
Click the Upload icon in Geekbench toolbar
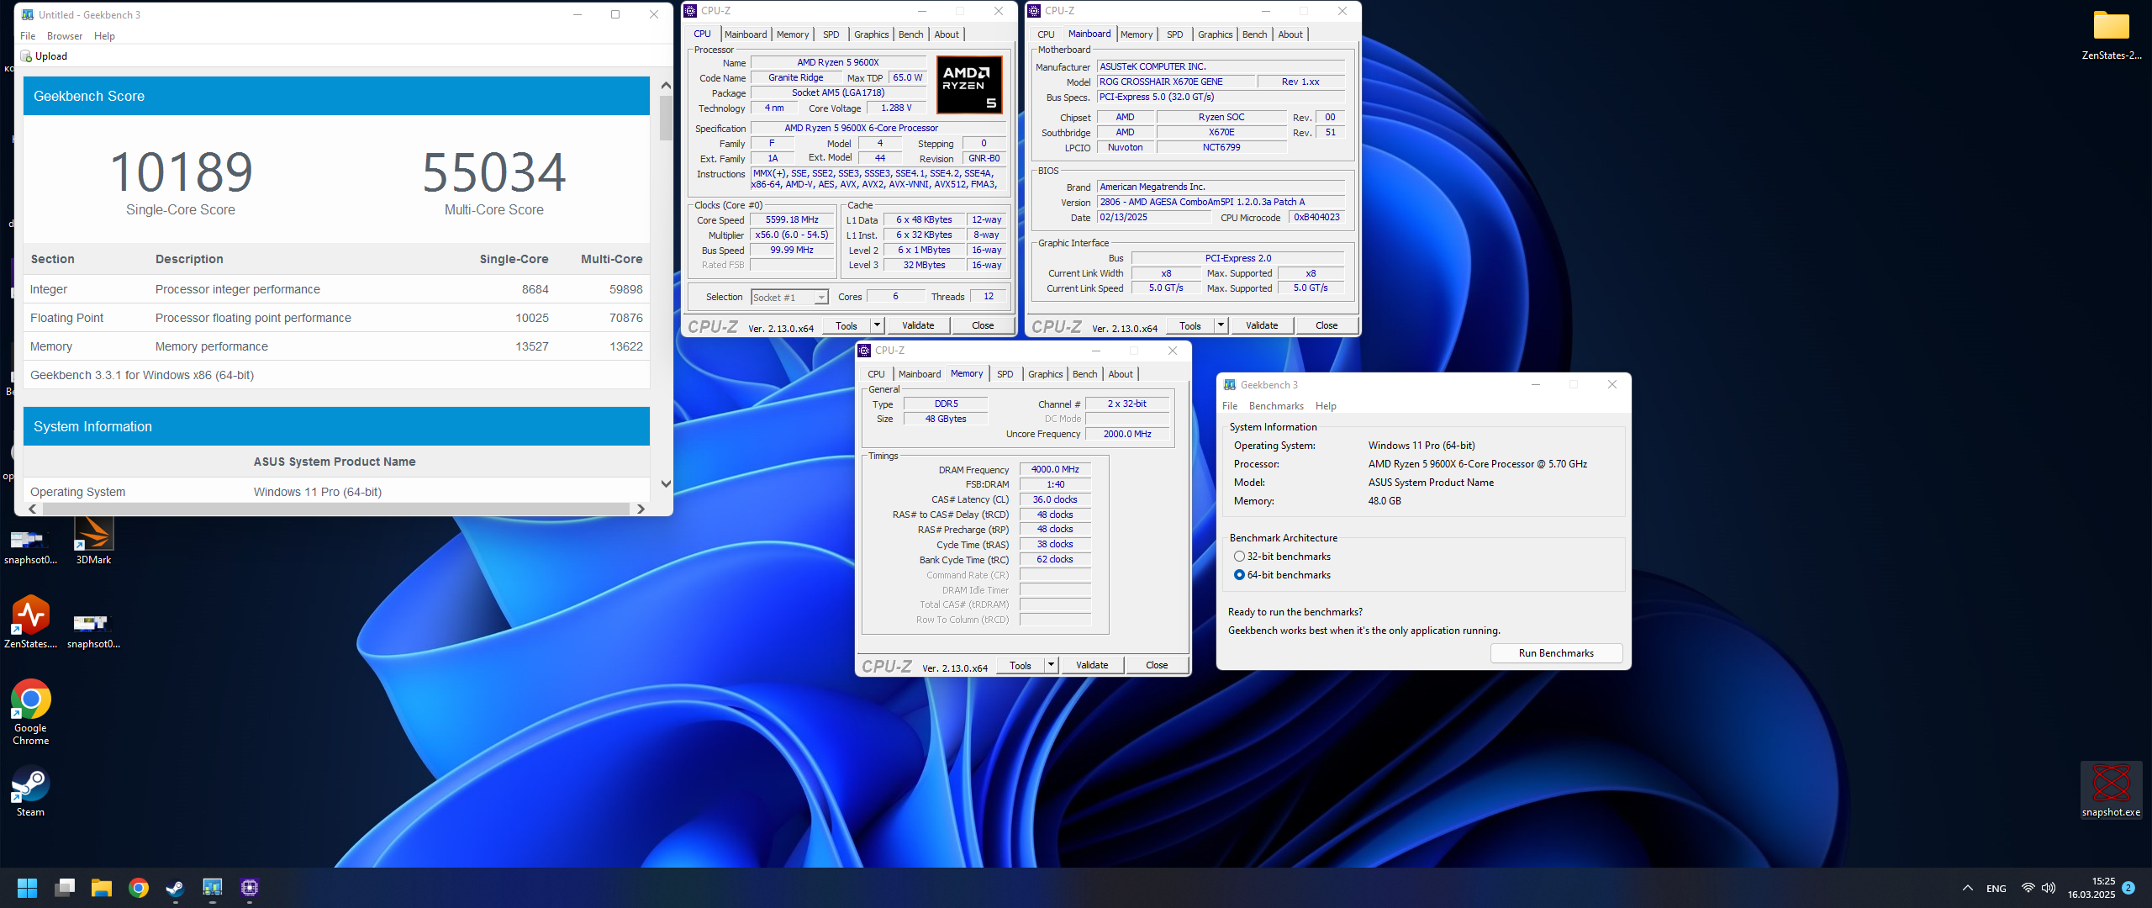(x=26, y=56)
